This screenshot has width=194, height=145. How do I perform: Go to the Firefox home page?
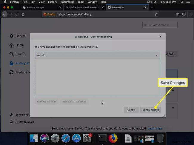pos(23,14)
